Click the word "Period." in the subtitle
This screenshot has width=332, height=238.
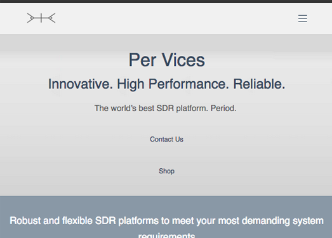[x=223, y=108]
